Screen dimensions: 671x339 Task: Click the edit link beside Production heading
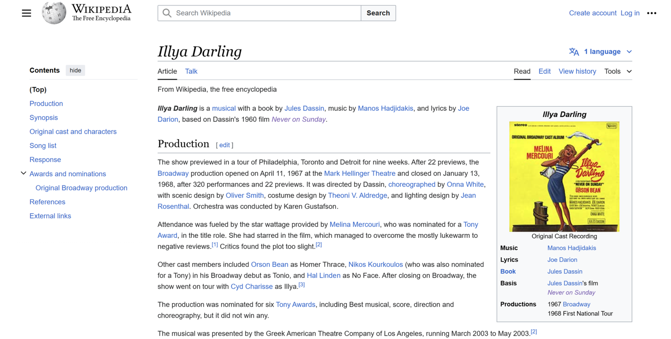click(x=224, y=145)
